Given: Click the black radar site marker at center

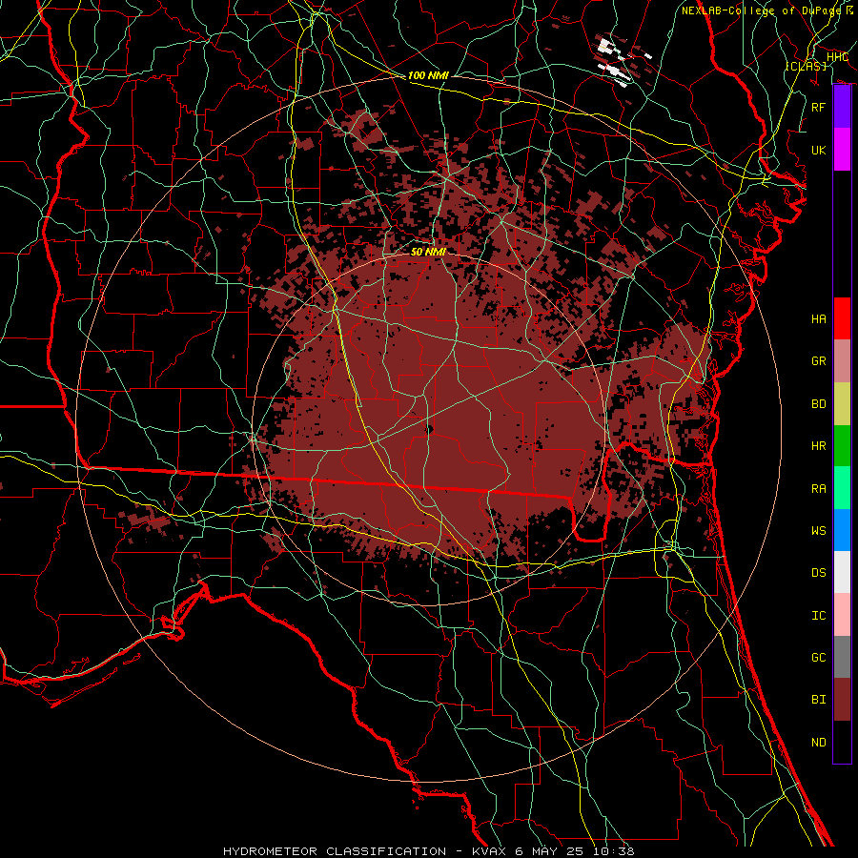Looking at the screenshot, I should coord(430,430).
